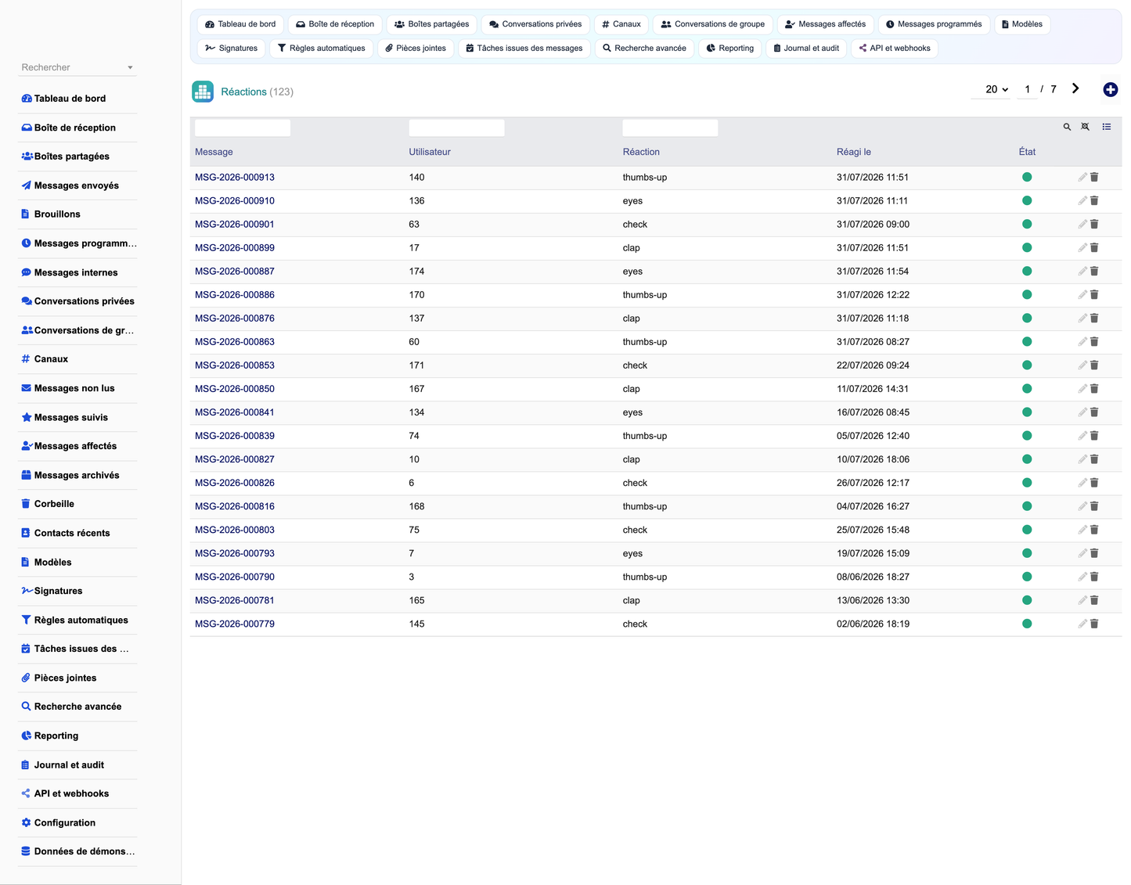Click the Configuration gear icon in sidebar
The width and height of the screenshot is (1131, 885).
(26, 822)
